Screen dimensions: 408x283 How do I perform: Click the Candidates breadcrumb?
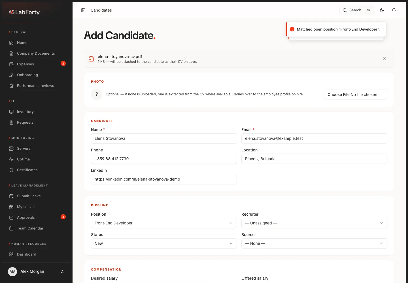(101, 10)
